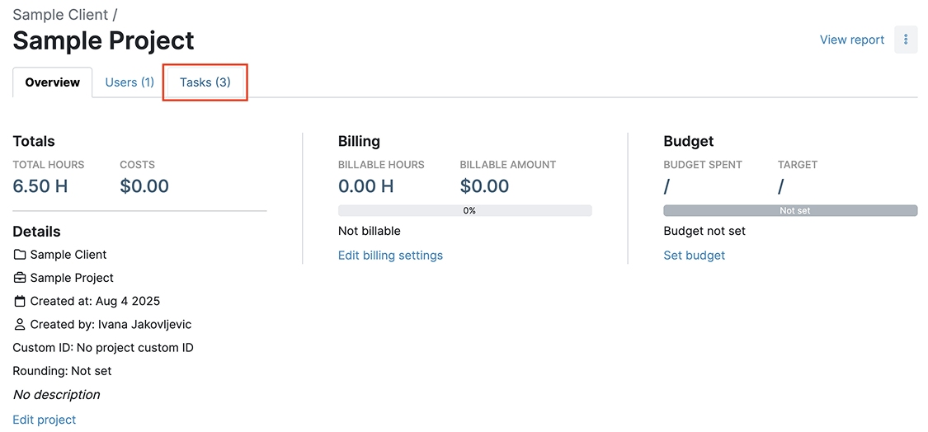Click the person icon next to Created by
The width and height of the screenshot is (928, 432).
20,324
